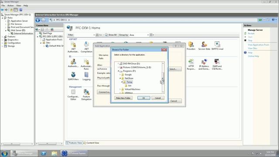Open the .NET Authorization feature icon
This screenshot has width=279, height=157.
(x=73, y=47)
